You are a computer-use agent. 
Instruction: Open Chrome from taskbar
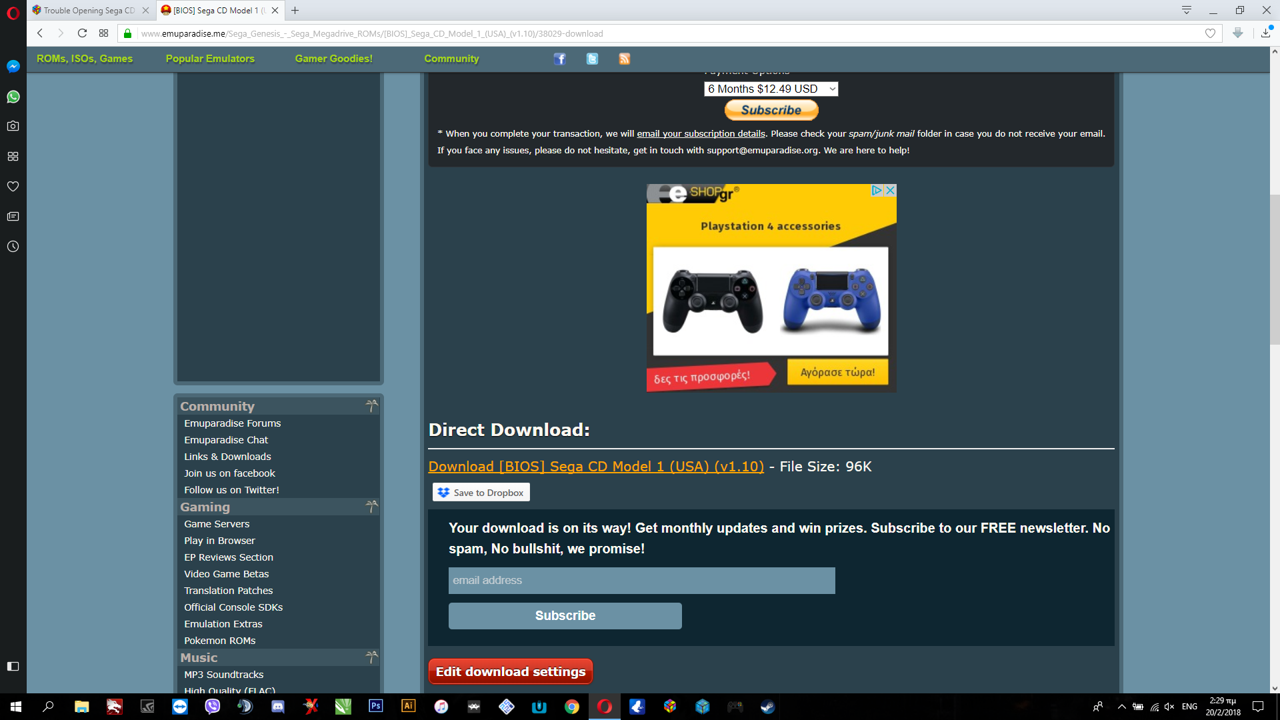pos(572,707)
